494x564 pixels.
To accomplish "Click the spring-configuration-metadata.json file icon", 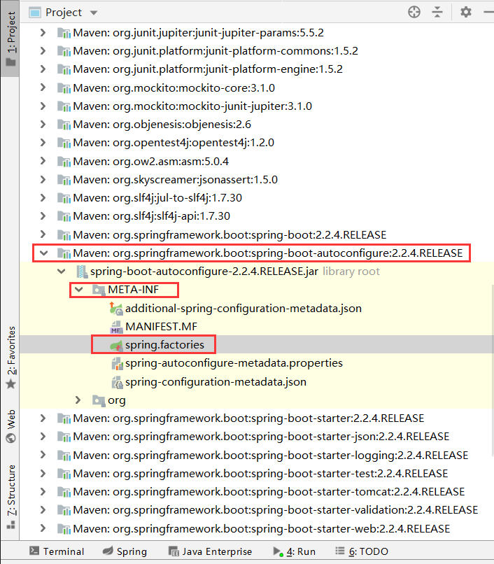I will [117, 382].
